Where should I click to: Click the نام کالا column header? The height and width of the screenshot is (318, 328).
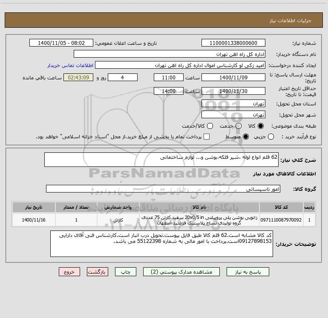coord(199,207)
